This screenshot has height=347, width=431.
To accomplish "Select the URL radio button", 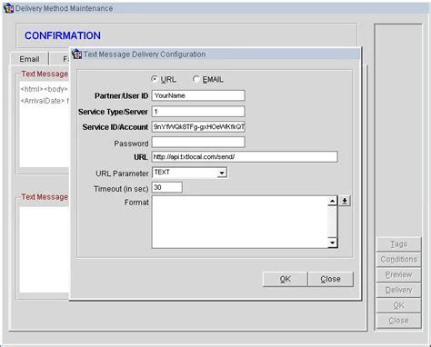I will tap(155, 79).
